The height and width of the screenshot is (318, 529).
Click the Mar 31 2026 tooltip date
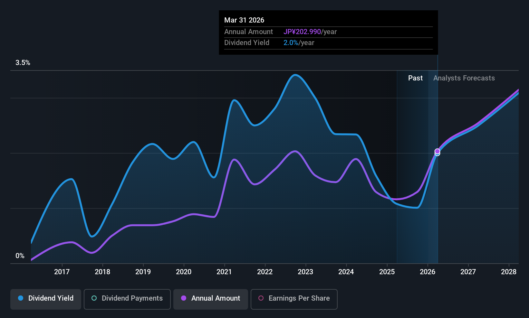244,20
